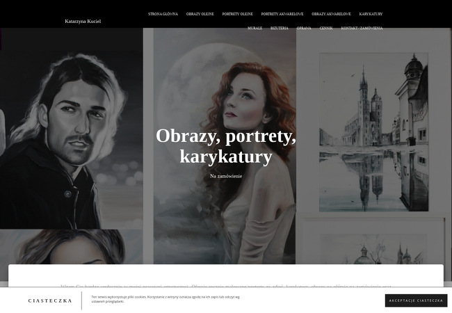Open Portrety Olejne in the navigation
Image resolution: width=452 pixels, height=313 pixels.
[237, 14]
